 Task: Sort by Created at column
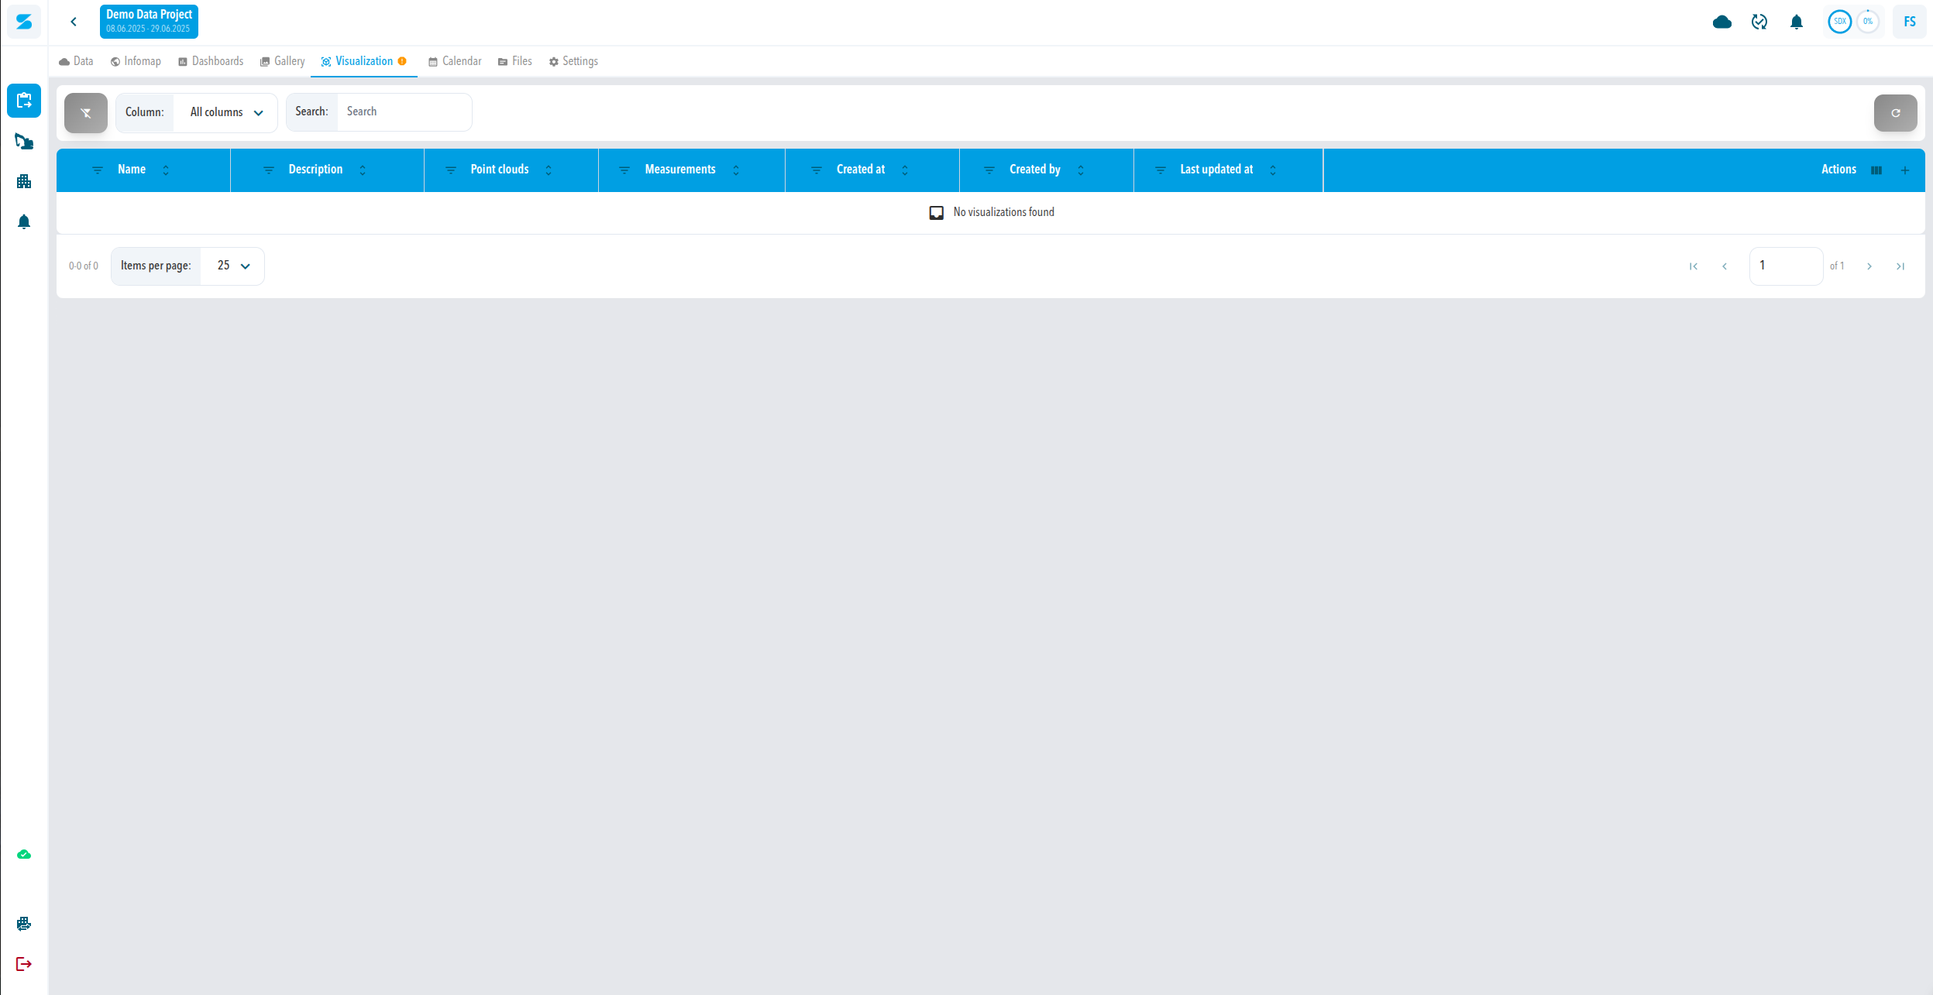tap(905, 170)
